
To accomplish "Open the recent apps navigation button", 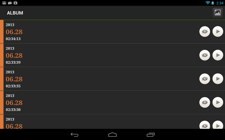I will tap(150, 135).
